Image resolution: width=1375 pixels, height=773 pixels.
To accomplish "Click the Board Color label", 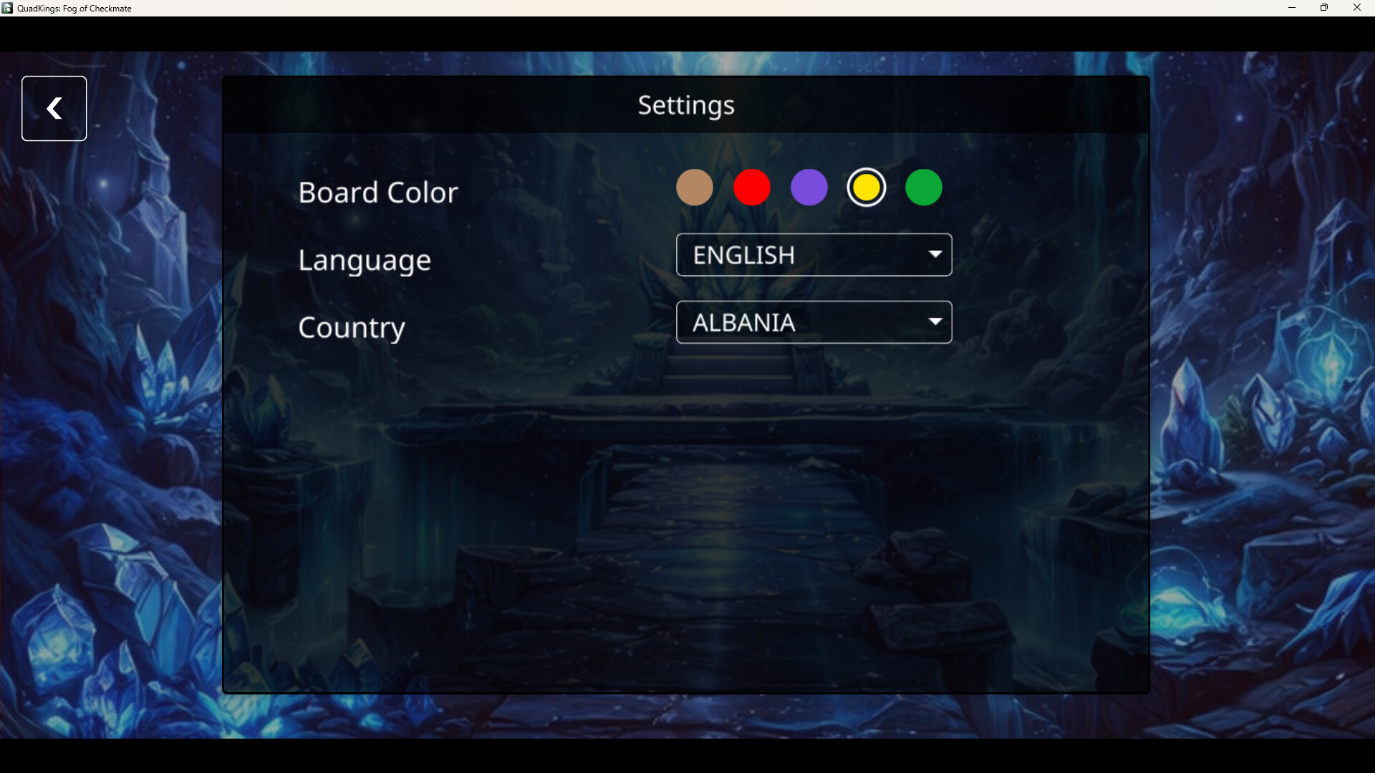I will (377, 192).
